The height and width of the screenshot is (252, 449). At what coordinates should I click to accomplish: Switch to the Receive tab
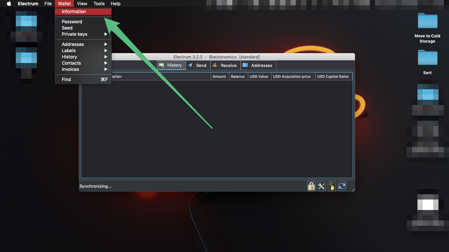225,65
